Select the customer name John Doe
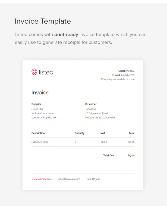167x206 pixels. click(x=90, y=109)
